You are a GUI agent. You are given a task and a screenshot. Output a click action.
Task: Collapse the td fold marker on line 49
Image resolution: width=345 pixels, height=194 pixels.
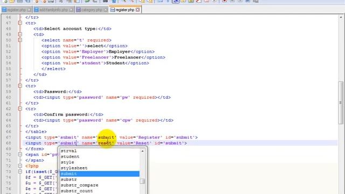pyautogui.click(x=20, y=34)
